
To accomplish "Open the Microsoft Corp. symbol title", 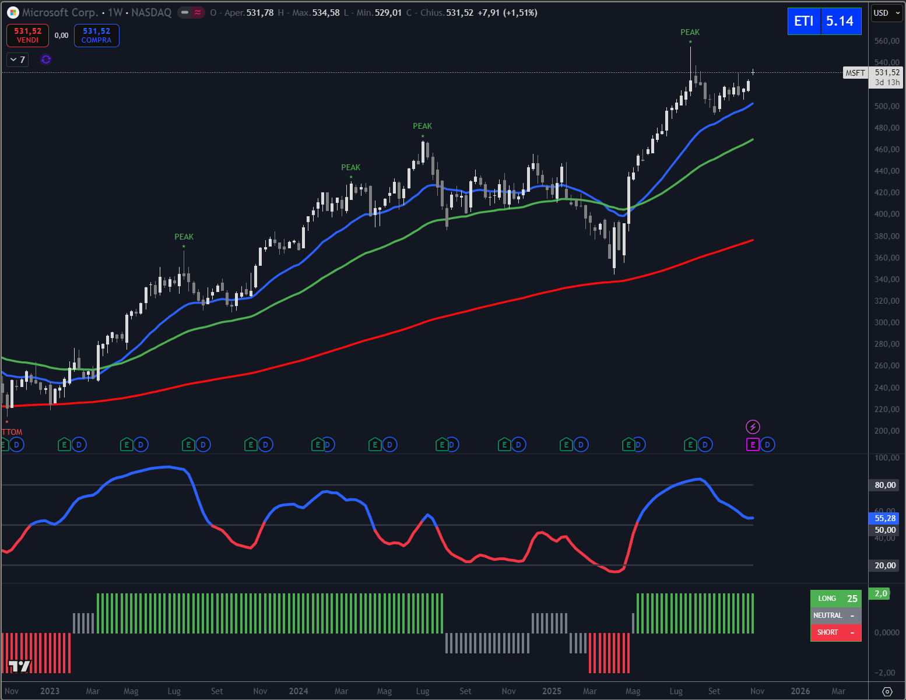I will (60, 13).
